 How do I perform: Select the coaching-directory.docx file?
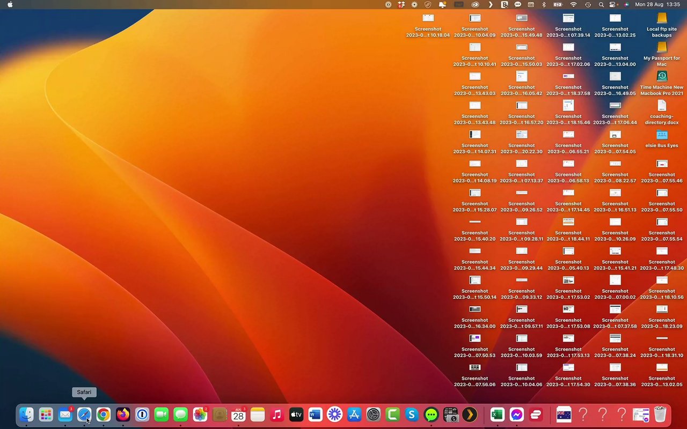coord(662,112)
